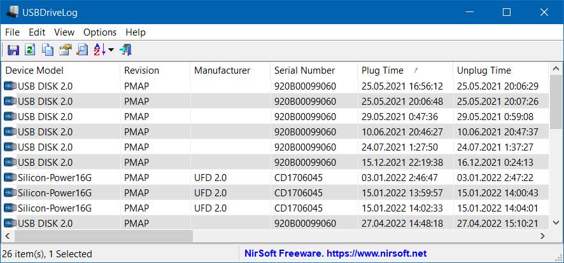Click the USBDriveLog title bar app icon
This screenshot has height=263, width=564.
click(13, 12)
